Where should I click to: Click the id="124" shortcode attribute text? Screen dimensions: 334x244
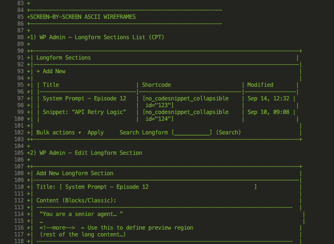tap(160, 119)
